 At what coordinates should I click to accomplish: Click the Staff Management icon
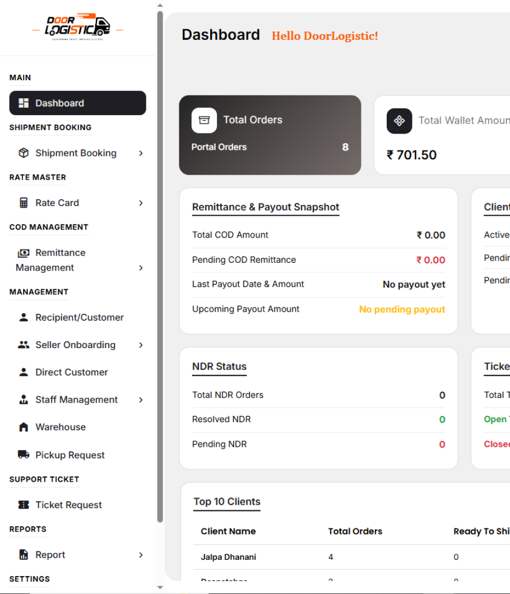click(x=24, y=400)
